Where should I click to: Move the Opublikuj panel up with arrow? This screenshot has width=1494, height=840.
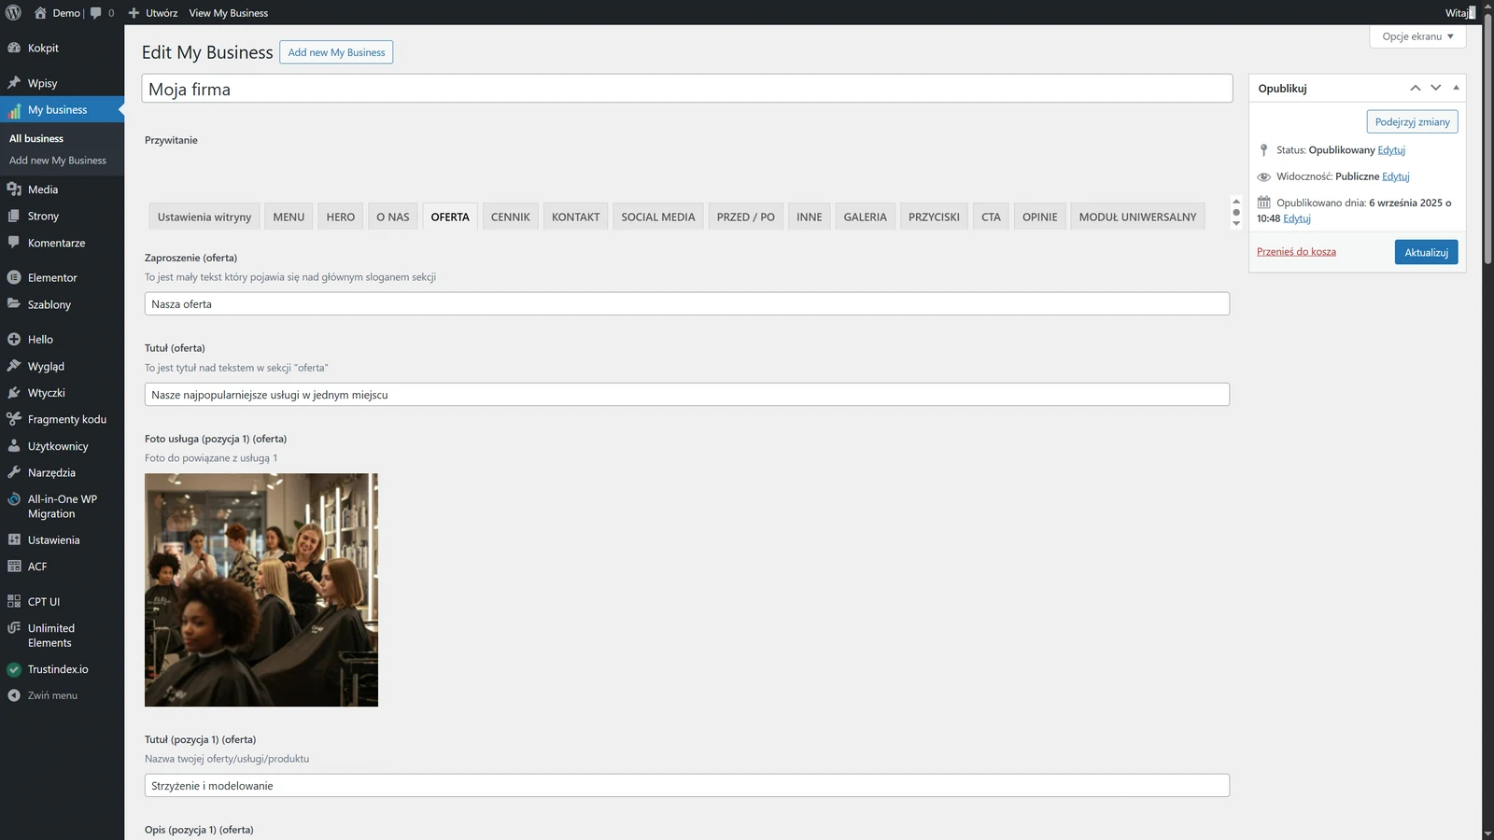pyautogui.click(x=1416, y=88)
